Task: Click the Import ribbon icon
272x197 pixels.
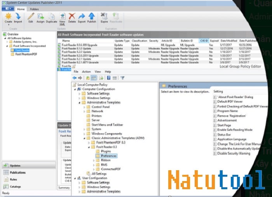Action: click(x=18, y=17)
